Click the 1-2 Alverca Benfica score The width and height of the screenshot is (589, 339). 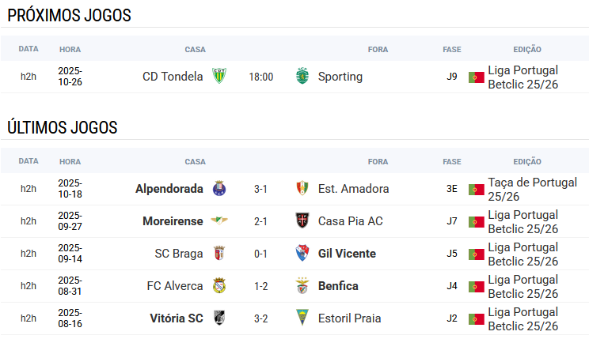(x=260, y=286)
